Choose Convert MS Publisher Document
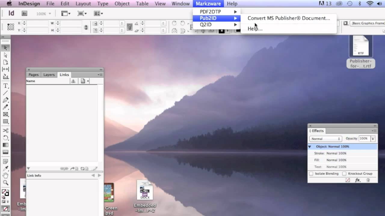The height and width of the screenshot is (216, 385). coord(289,18)
